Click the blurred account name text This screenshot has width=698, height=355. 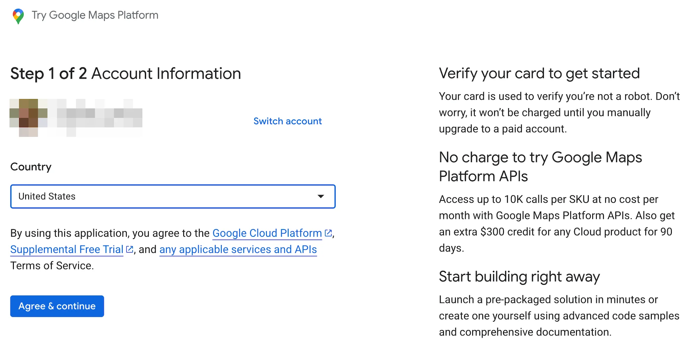99,118
